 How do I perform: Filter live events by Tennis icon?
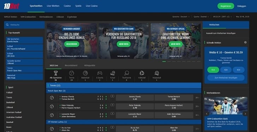[72, 73]
